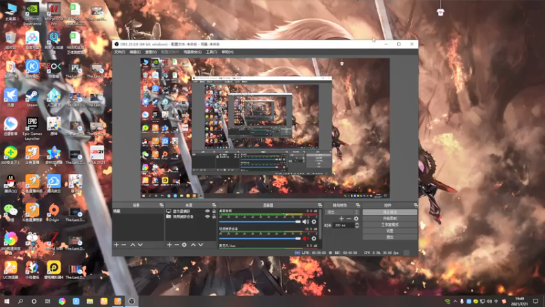Move scene up with the Scenes panel up arrow
This screenshot has width=545, height=307.
[132, 245]
